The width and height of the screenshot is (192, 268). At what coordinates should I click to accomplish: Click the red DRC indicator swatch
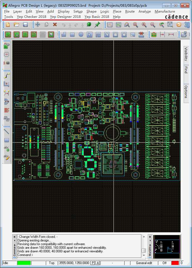click(x=175, y=263)
